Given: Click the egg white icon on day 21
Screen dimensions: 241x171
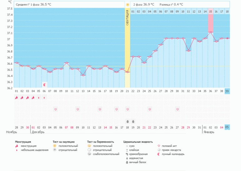Looking at the screenshot, I should (127, 121).
